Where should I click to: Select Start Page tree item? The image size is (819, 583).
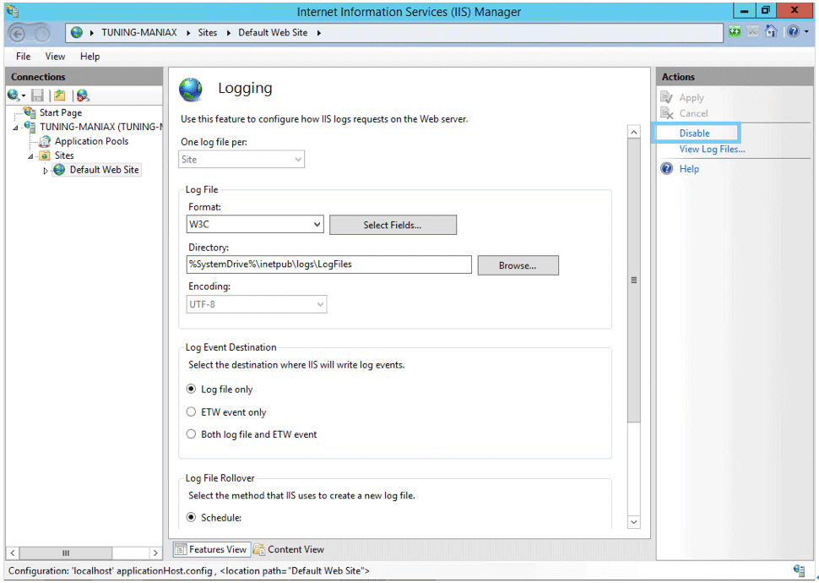coord(61,112)
